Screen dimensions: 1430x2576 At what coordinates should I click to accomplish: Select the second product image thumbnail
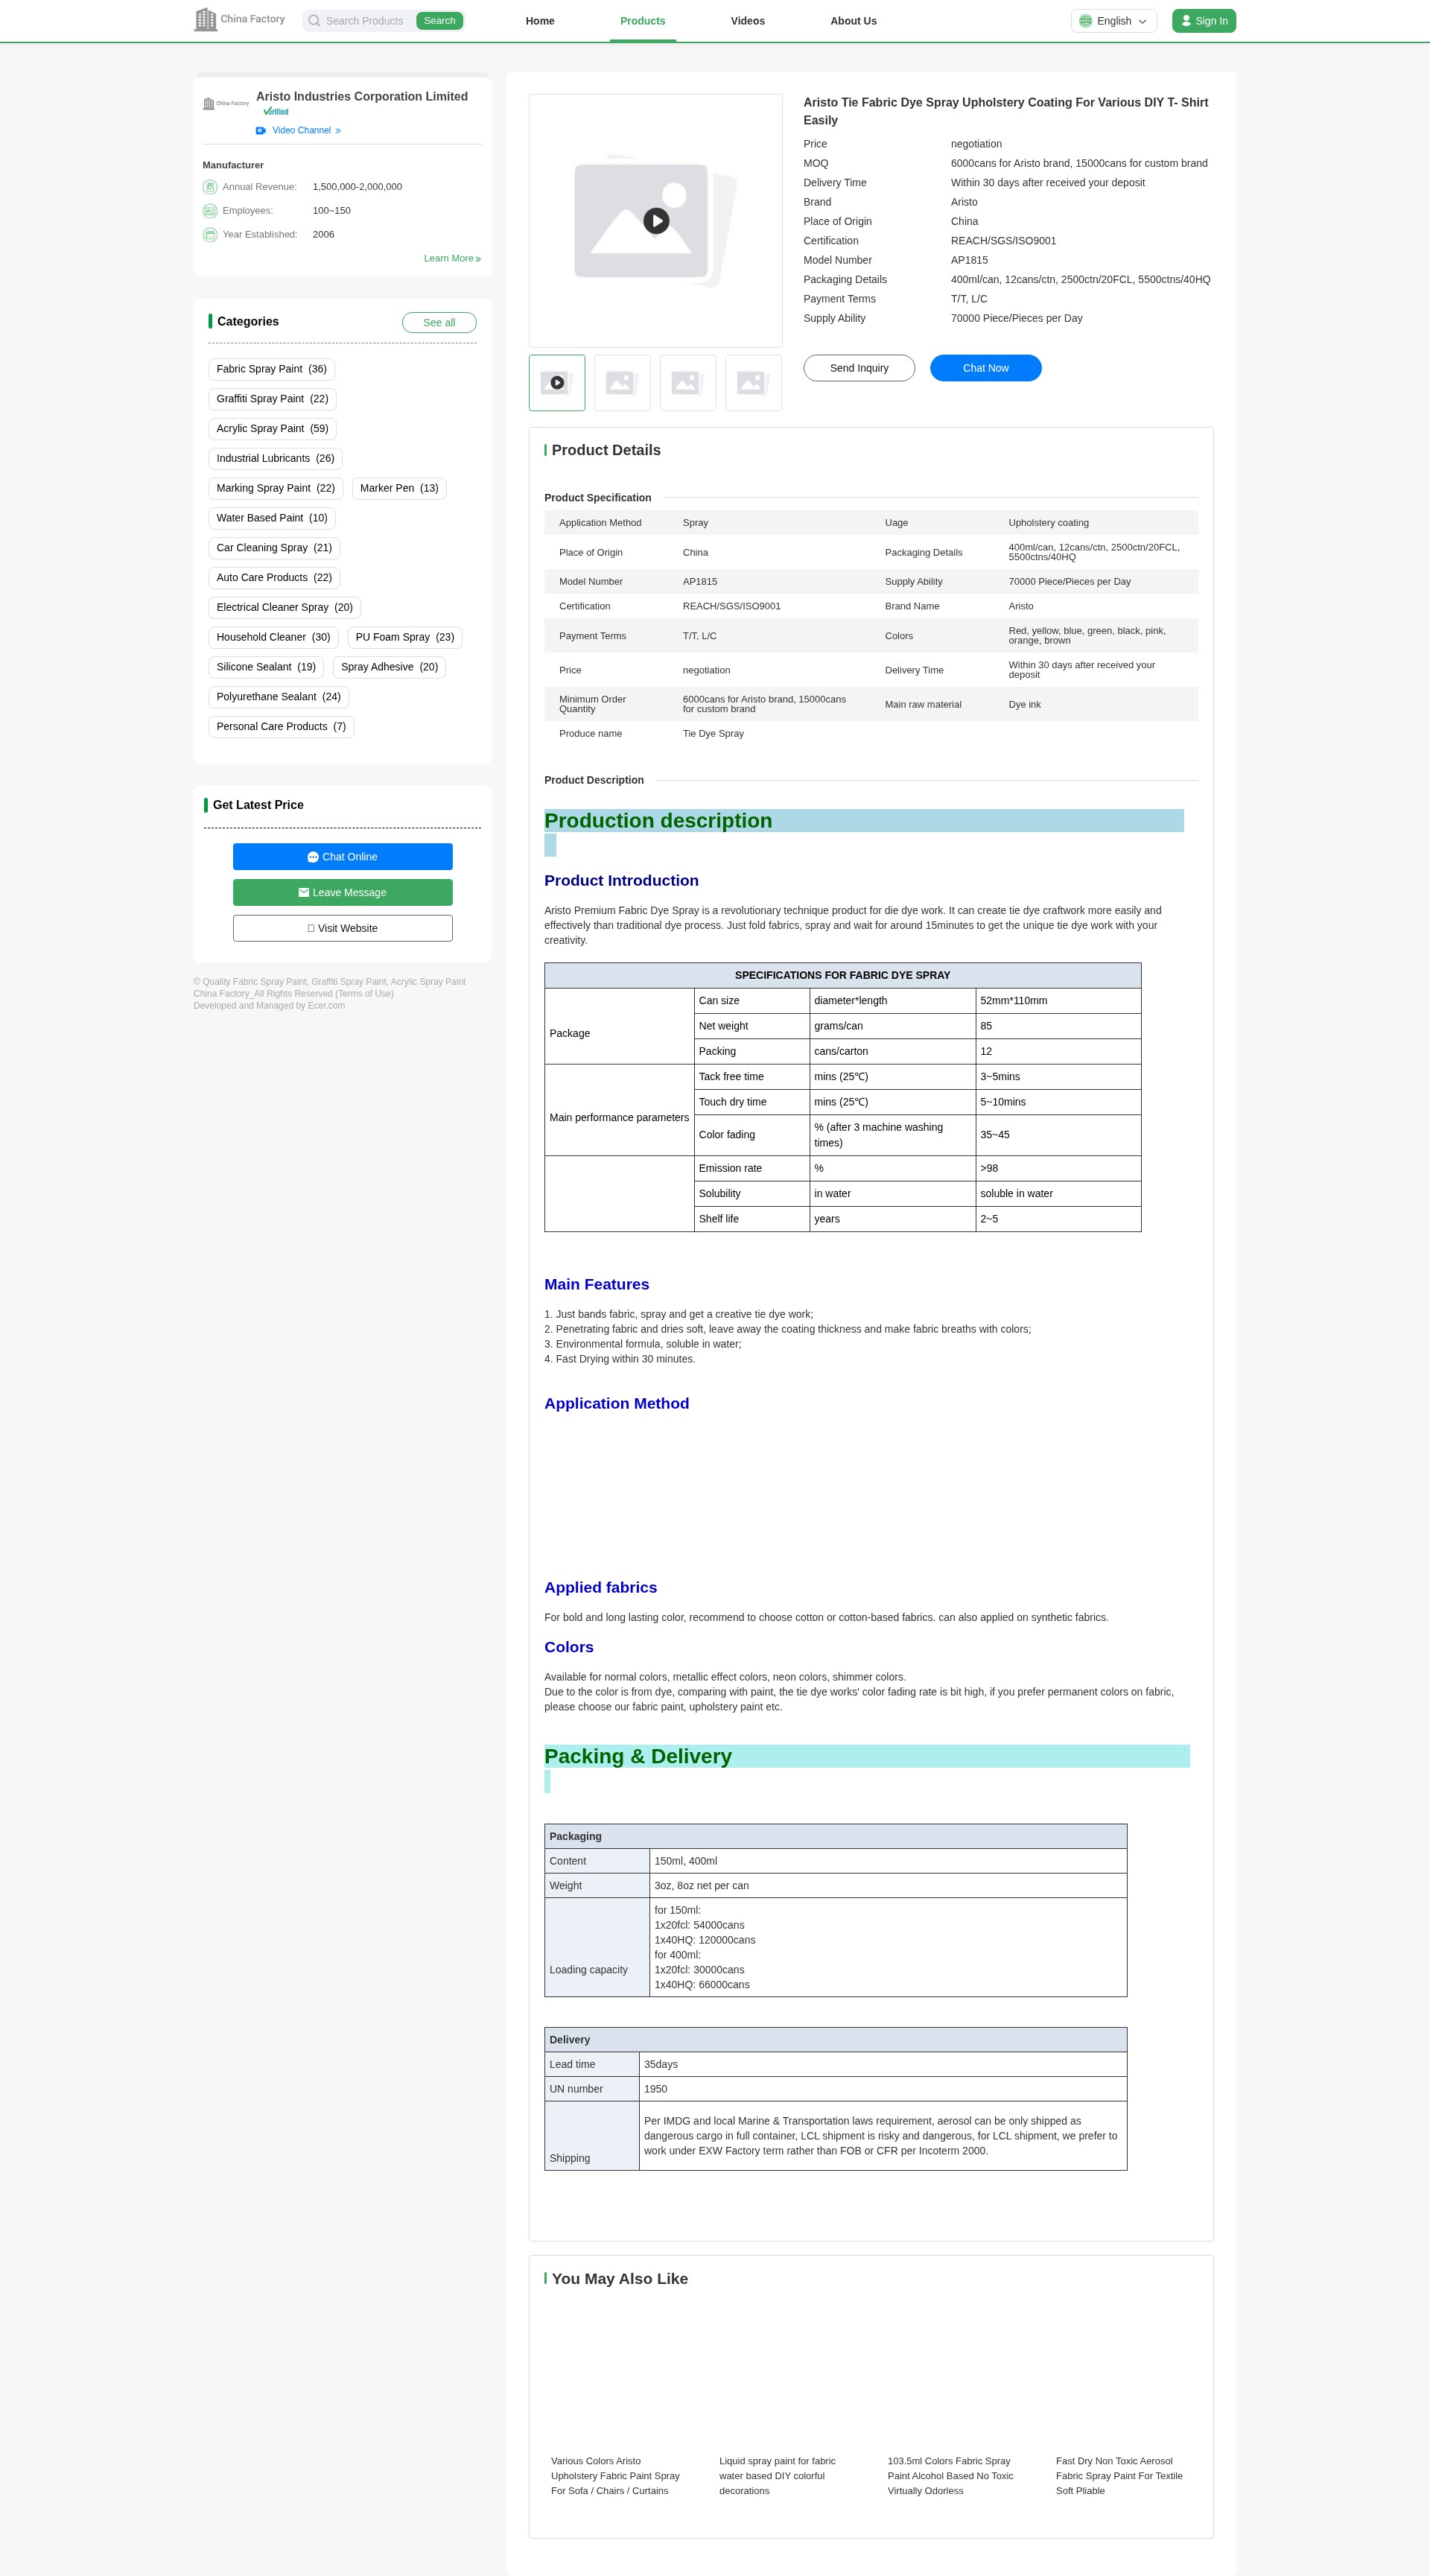pos(622,383)
